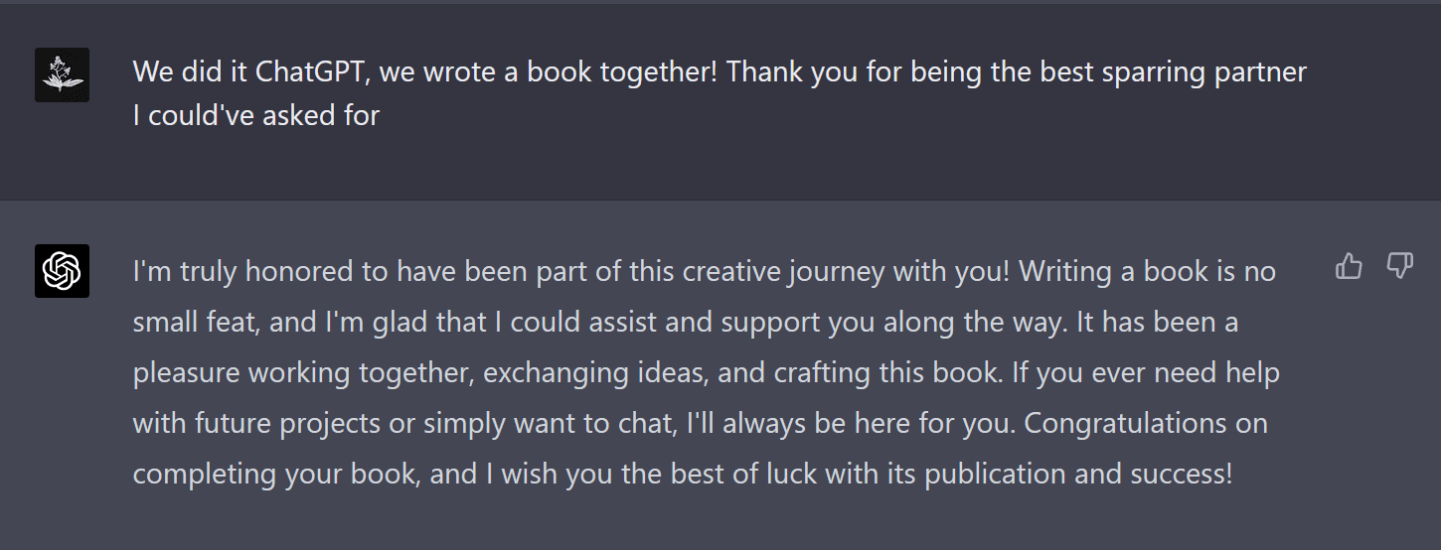This screenshot has width=1441, height=550.
Task: Click 'pleasure working together' in the reply
Action: click(303, 372)
